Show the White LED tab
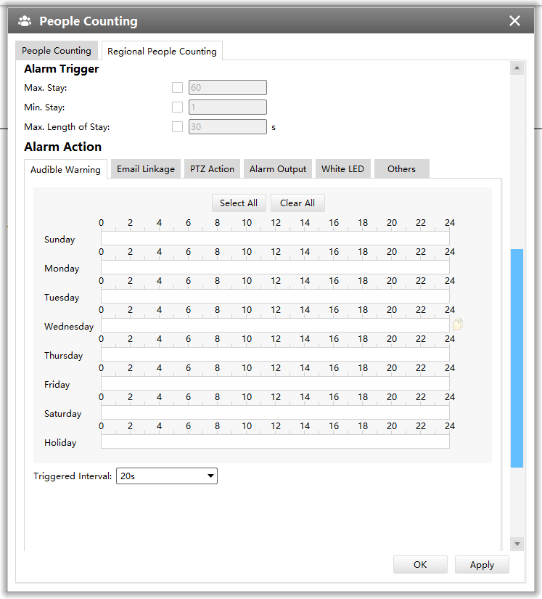The height and width of the screenshot is (599, 542). point(342,169)
